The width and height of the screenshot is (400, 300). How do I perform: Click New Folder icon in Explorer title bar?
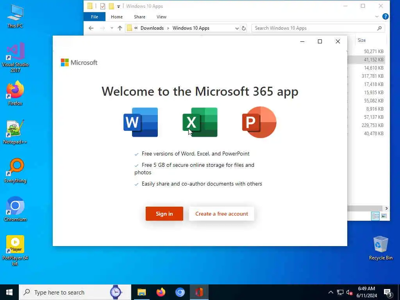(111, 6)
